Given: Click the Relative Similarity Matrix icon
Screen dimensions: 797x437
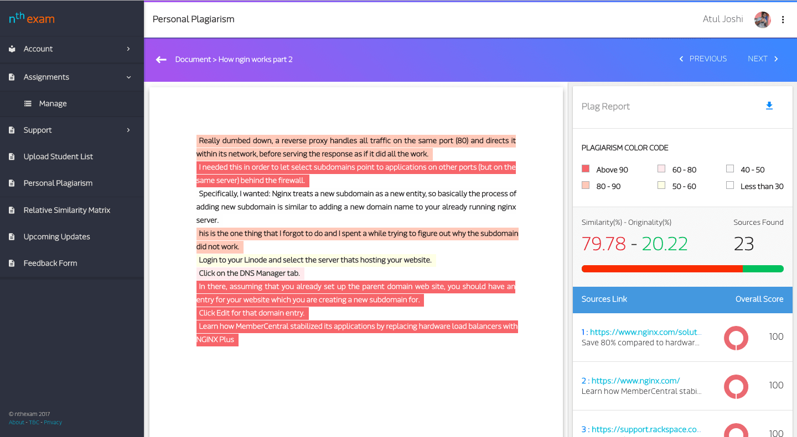Looking at the screenshot, I should pyautogui.click(x=12, y=210).
